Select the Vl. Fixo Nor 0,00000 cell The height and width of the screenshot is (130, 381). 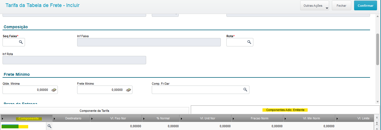(x=116, y=126)
